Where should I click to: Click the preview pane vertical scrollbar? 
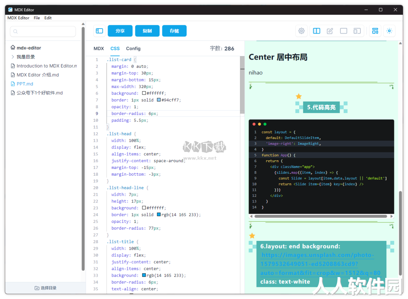(x=401, y=233)
